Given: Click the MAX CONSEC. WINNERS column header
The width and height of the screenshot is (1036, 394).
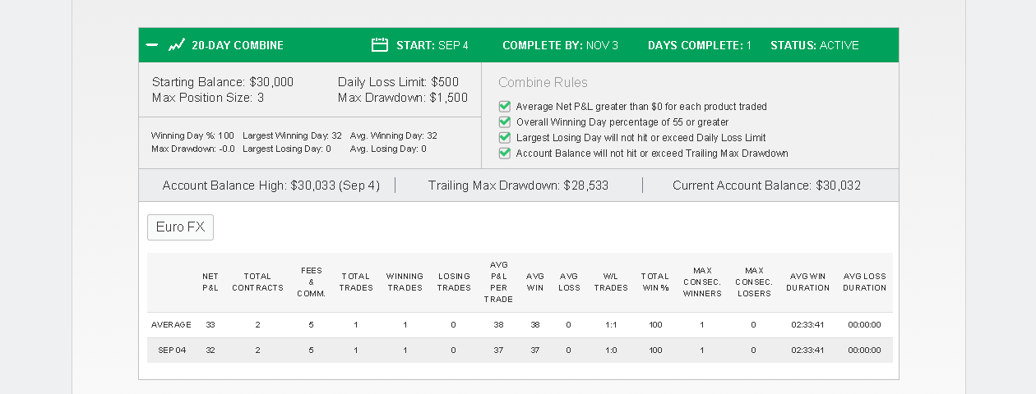Looking at the screenshot, I should point(702,282).
